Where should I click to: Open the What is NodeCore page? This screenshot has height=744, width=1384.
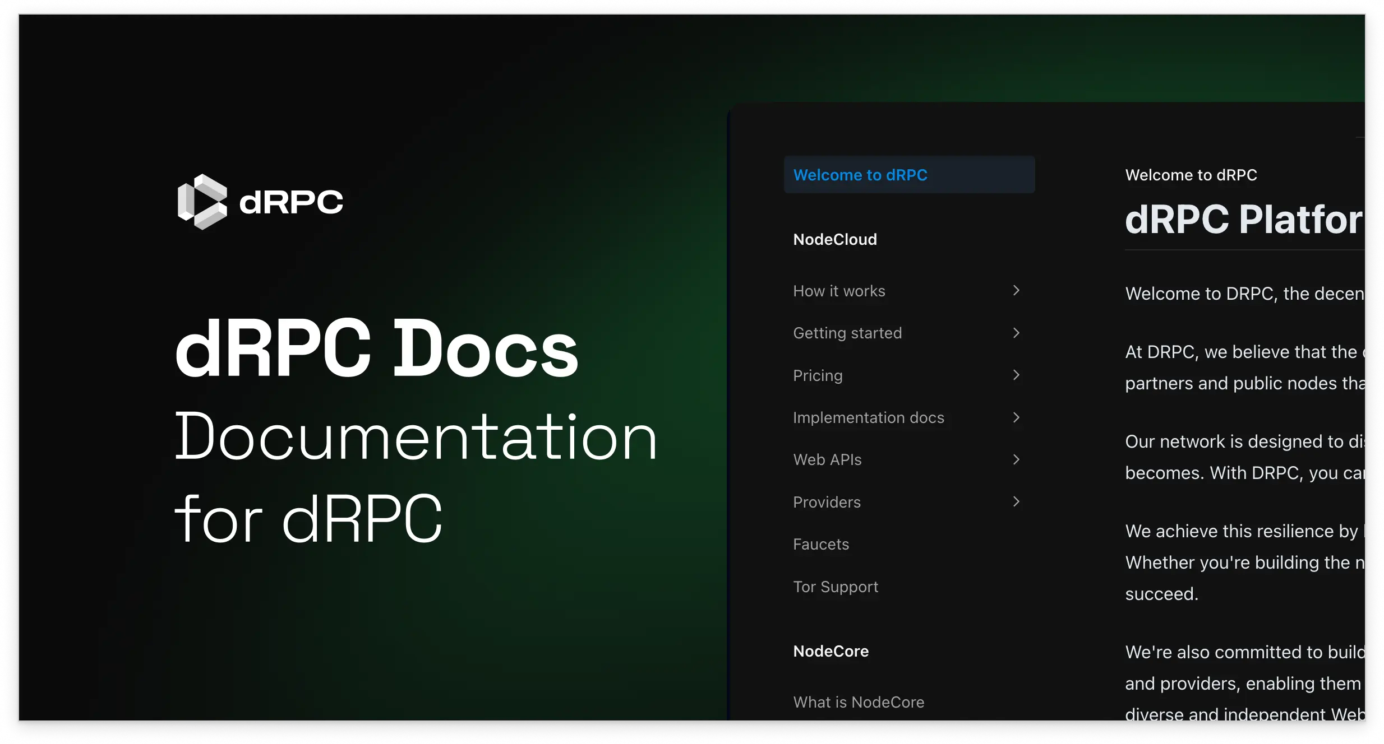point(859,701)
